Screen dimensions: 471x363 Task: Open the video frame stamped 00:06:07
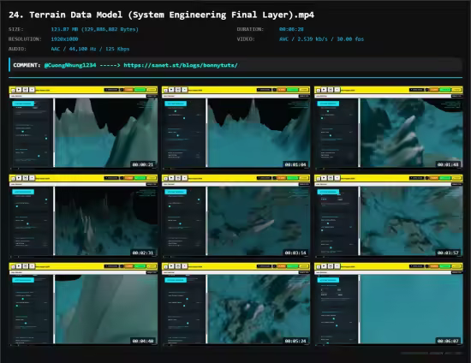[389, 304]
